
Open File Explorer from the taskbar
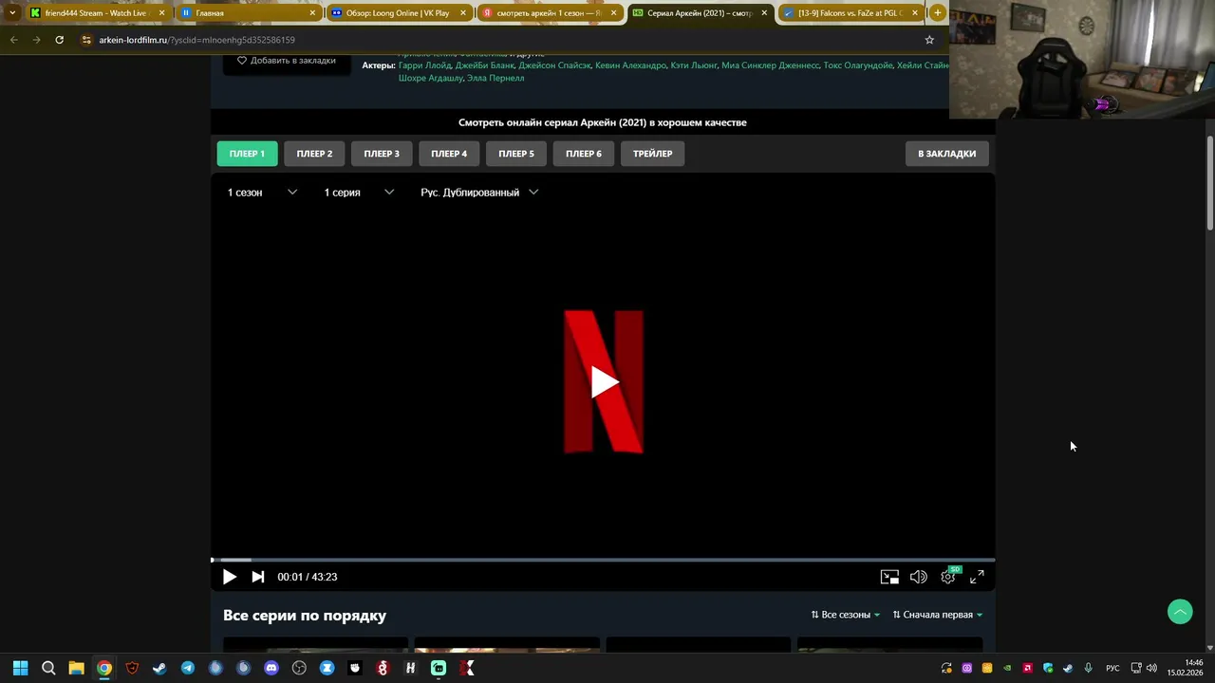[x=76, y=668]
